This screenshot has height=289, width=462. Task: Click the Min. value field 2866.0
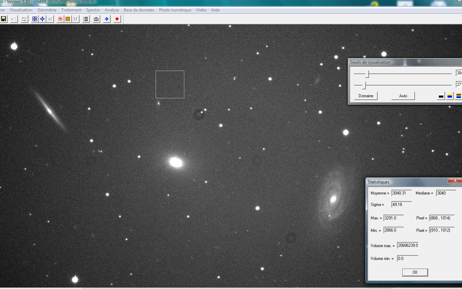pos(394,230)
